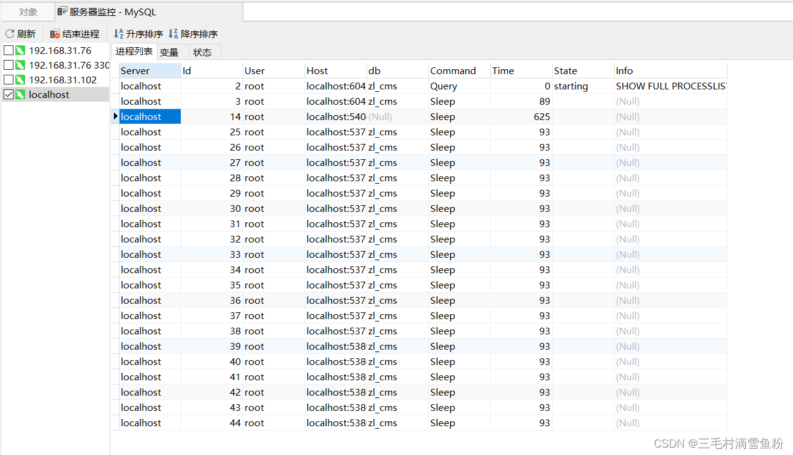This screenshot has height=455, width=793.
Task: Click the db column header
Action: tap(398, 70)
